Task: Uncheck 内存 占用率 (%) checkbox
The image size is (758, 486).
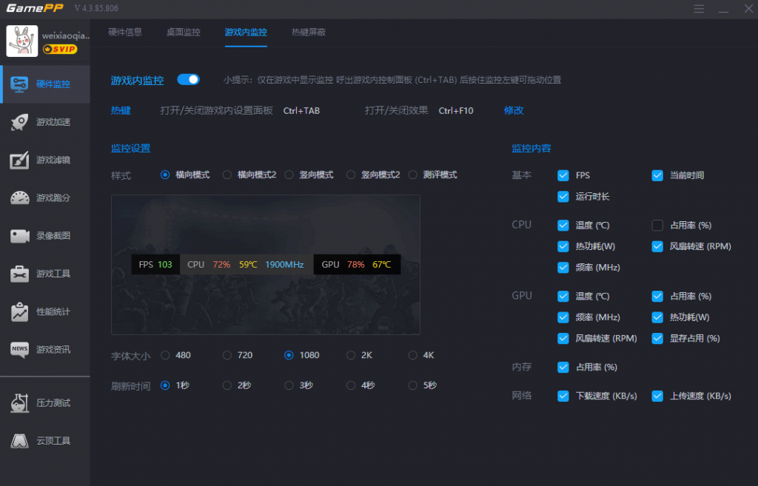Action: 563,367
